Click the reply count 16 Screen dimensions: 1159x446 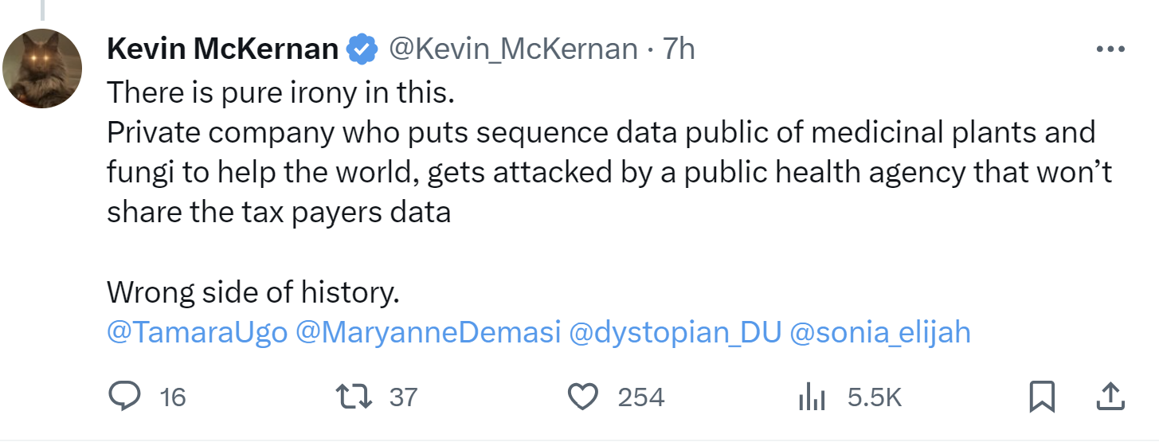click(x=173, y=397)
